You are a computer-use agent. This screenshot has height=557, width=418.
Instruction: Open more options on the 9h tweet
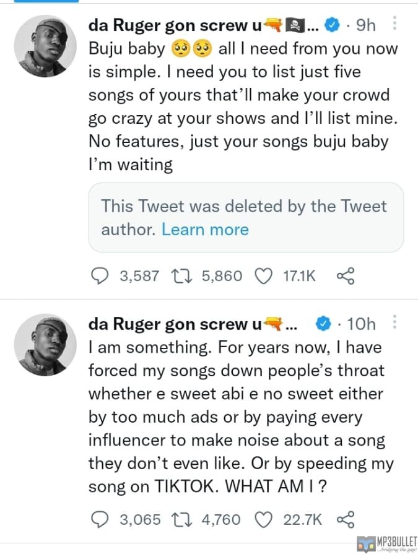click(x=396, y=24)
